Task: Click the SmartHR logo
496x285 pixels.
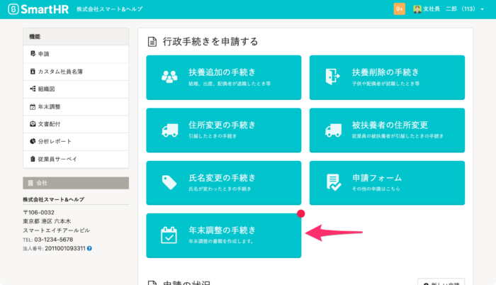Action: click(38, 9)
